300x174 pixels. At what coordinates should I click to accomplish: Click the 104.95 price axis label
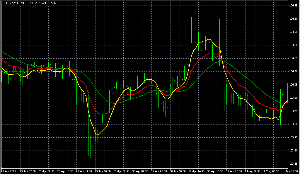point(294,6)
